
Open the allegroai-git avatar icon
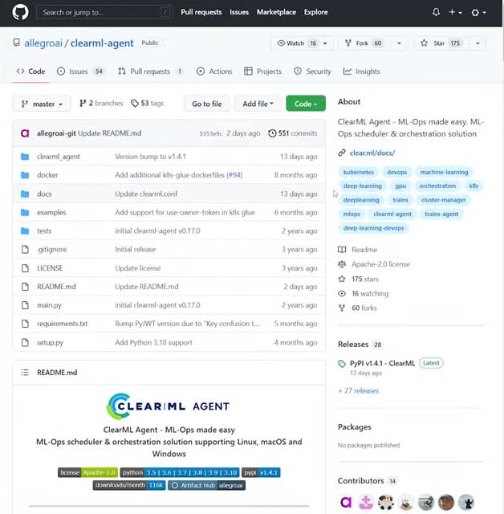(25, 133)
